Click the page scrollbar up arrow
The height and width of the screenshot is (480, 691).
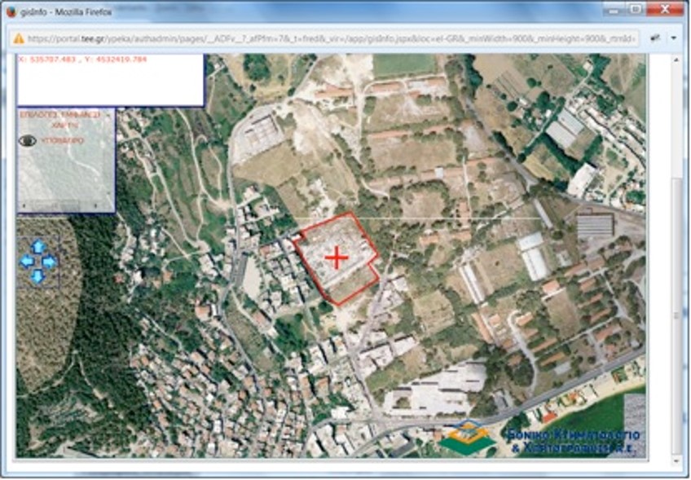(677, 59)
